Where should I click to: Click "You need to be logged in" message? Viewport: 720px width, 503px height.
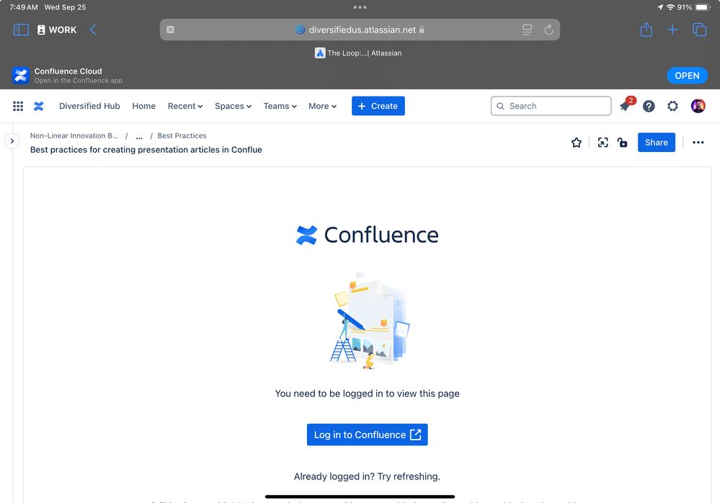367,393
